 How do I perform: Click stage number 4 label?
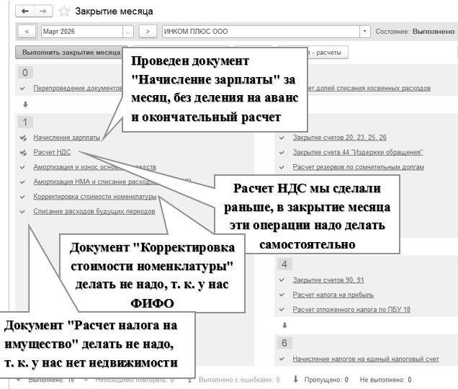[284, 264]
